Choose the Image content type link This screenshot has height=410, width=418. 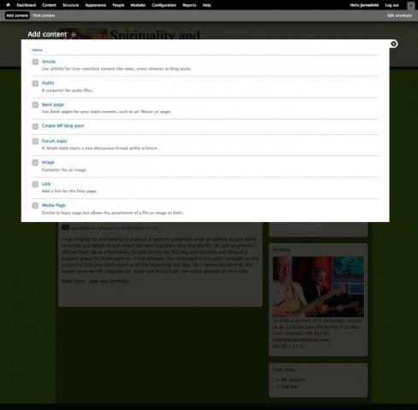click(48, 162)
